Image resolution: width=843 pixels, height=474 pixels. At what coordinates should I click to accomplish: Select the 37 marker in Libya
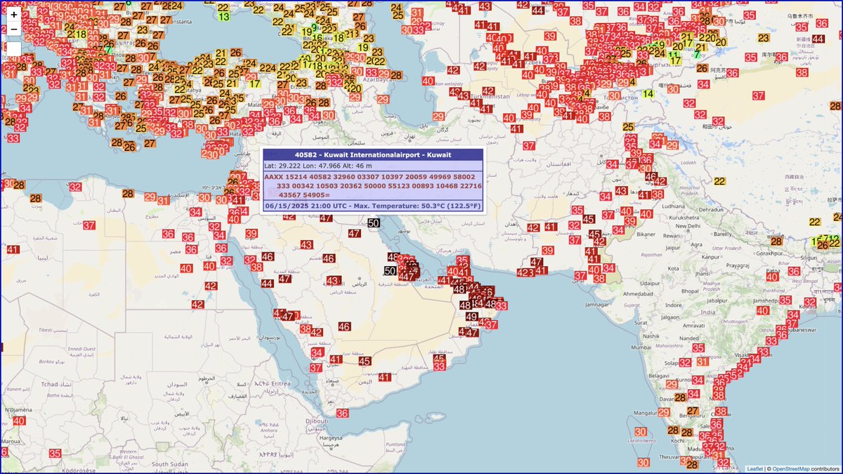tap(89, 226)
